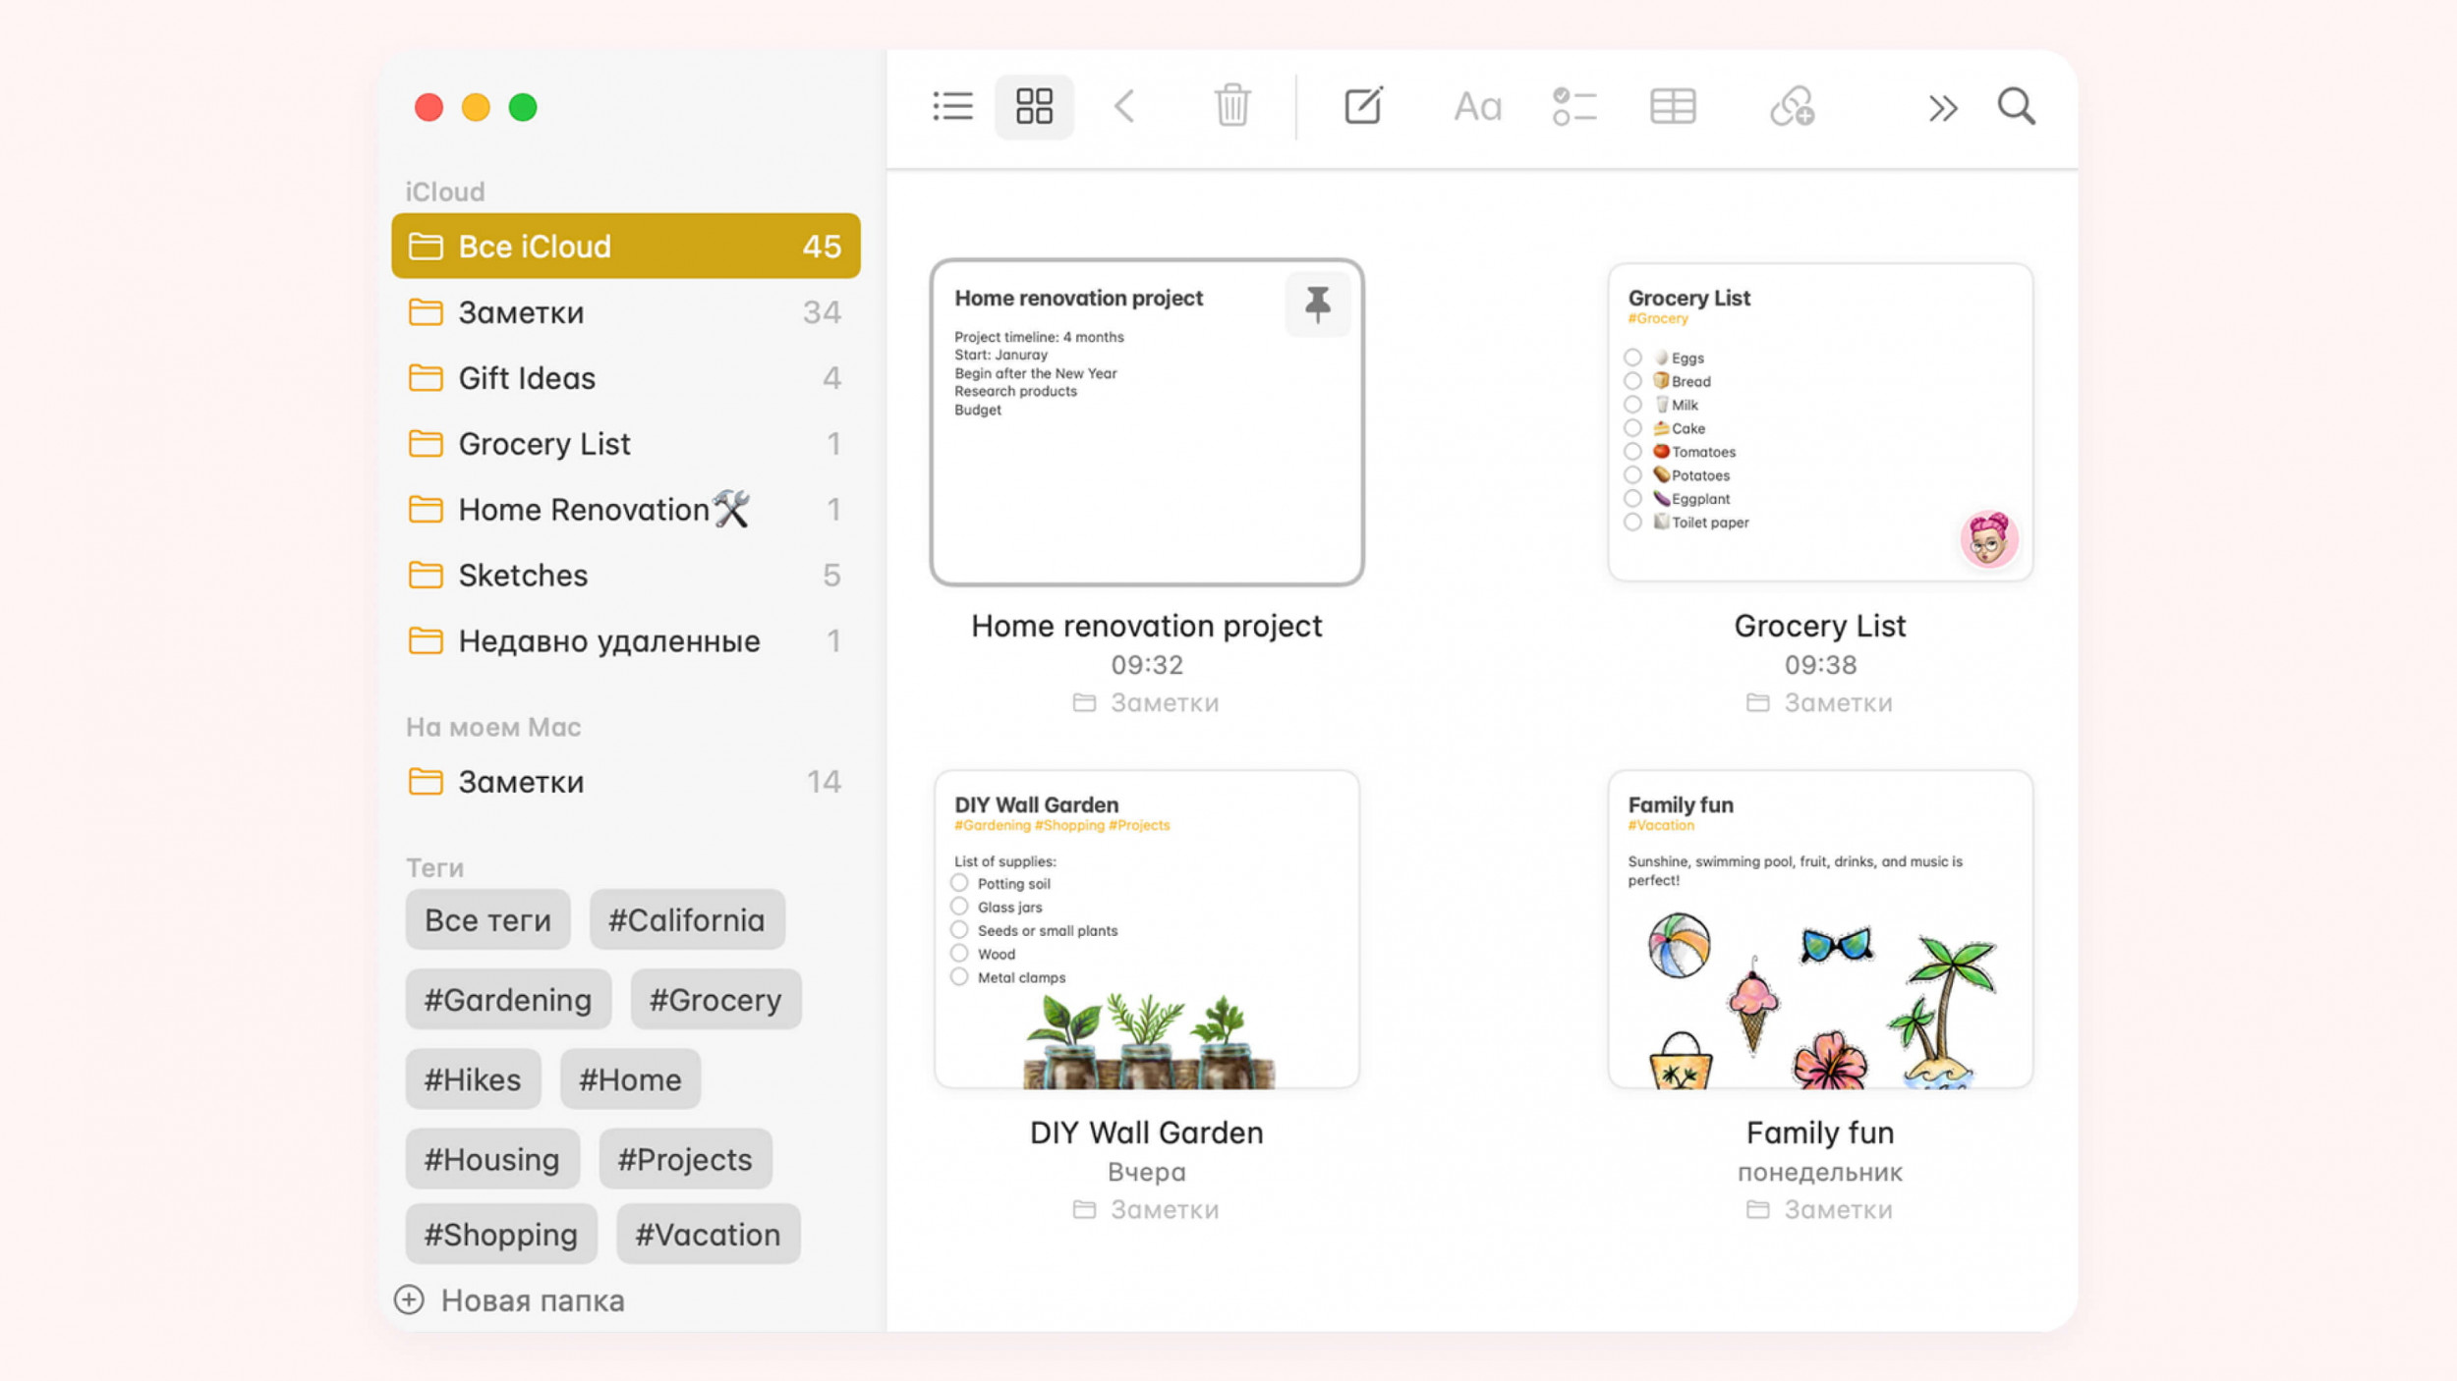Go back with the chevron arrow
Image resolution: width=2457 pixels, height=1381 pixels.
[x=1125, y=106]
